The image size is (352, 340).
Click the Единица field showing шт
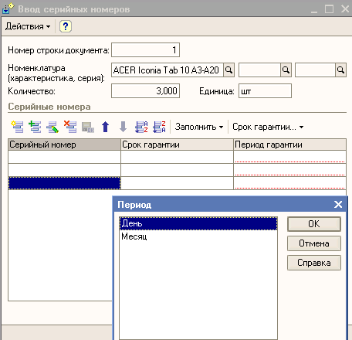click(265, 91)
